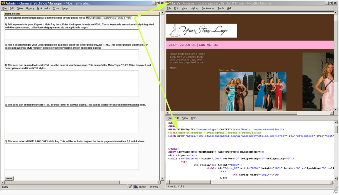
Task: Click the HOME PAGE ONLY Meta Tag text area
Action: [x=72, y=157]
